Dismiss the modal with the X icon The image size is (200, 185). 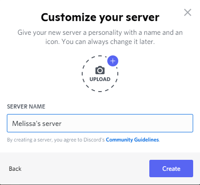click(x=188, y=12)
